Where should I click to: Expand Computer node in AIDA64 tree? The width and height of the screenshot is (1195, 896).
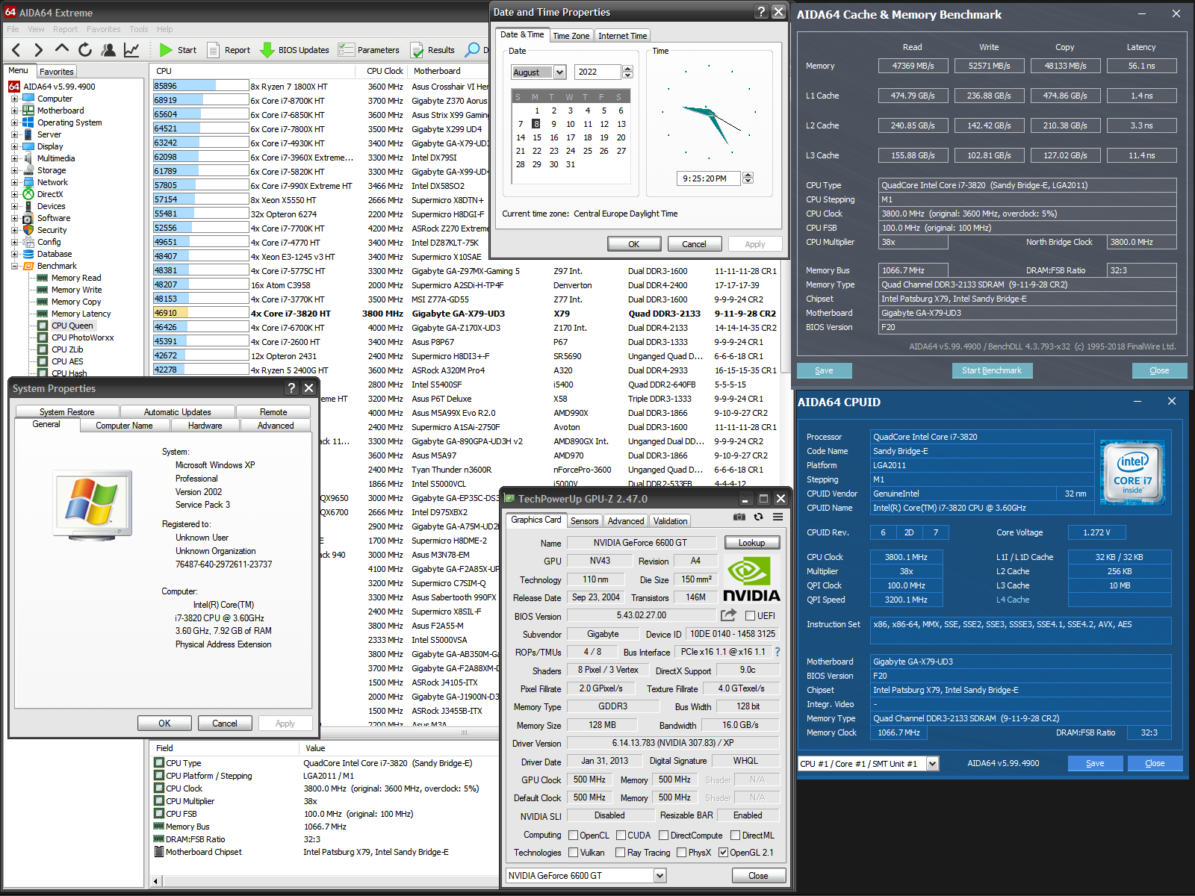click(14, 99)
